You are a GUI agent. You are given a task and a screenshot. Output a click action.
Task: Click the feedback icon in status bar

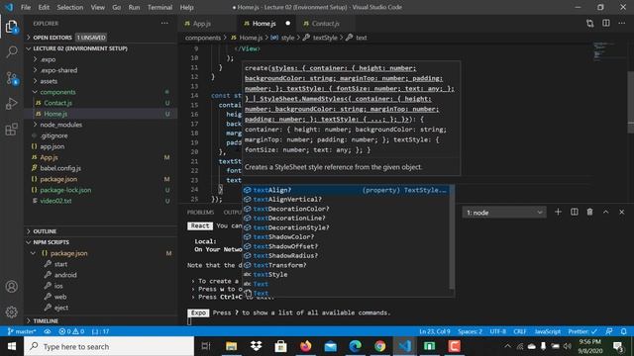[x=609, y=331]
